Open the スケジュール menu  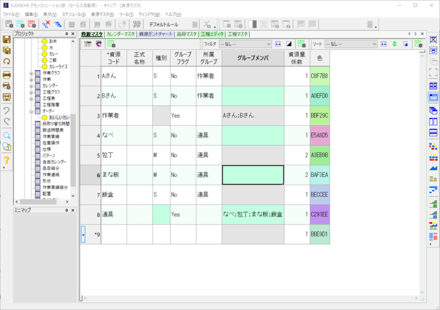tap(73, 14)
